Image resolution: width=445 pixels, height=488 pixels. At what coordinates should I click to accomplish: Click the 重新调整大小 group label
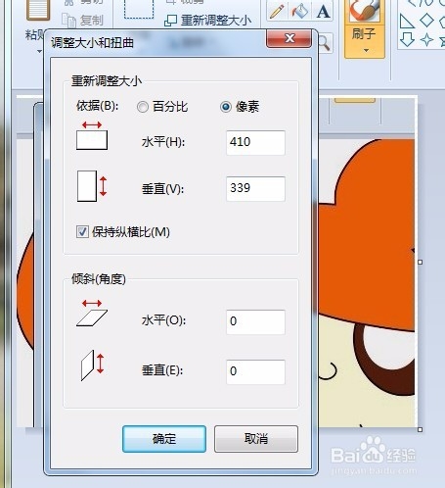pos(107,80)
